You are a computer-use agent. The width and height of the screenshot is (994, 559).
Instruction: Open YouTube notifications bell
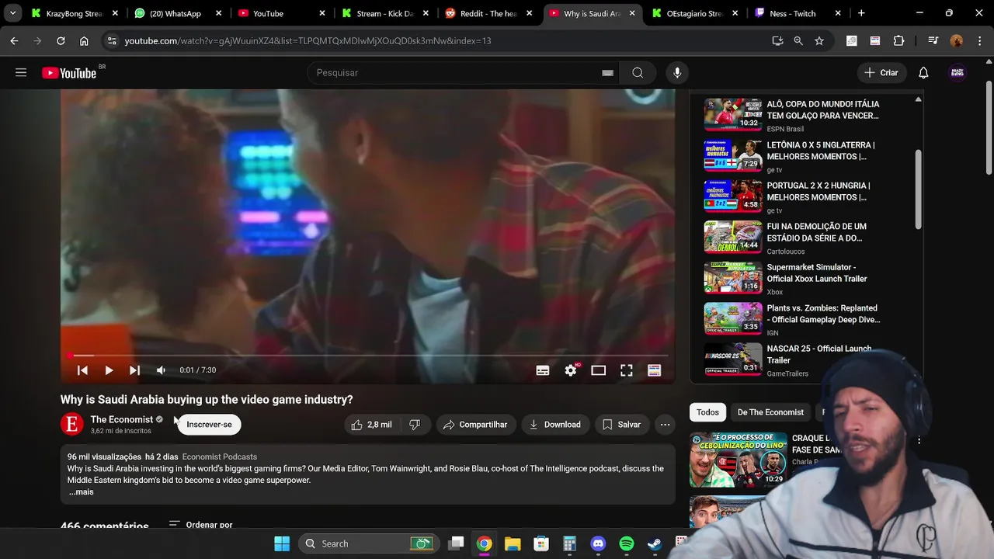point(923,73)
